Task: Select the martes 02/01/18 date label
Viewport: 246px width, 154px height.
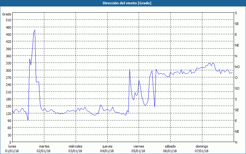Action: click(x=44, y=148)
